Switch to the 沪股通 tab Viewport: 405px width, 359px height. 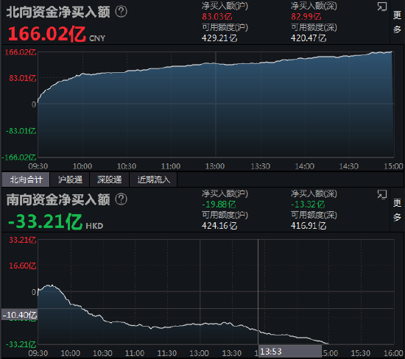[70, 179]
